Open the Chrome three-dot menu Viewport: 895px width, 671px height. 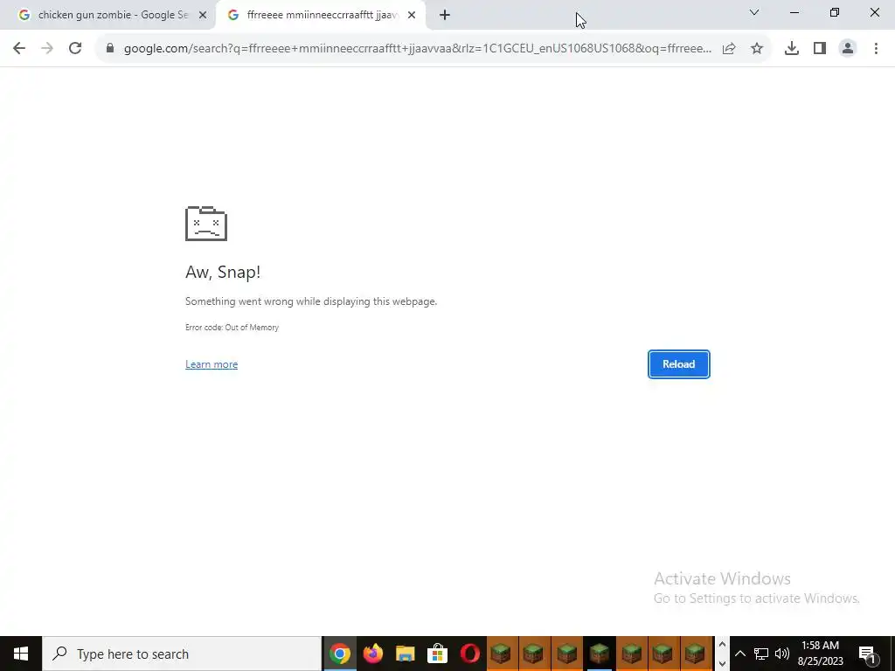pyautogui.click(x=876, y=49)
